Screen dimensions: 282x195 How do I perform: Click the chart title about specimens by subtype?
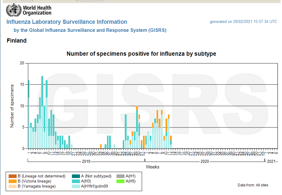pyautogui.click(x=141, y=54)
